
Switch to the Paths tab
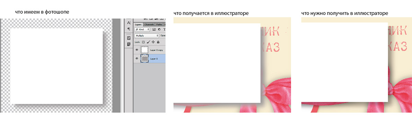159,25
